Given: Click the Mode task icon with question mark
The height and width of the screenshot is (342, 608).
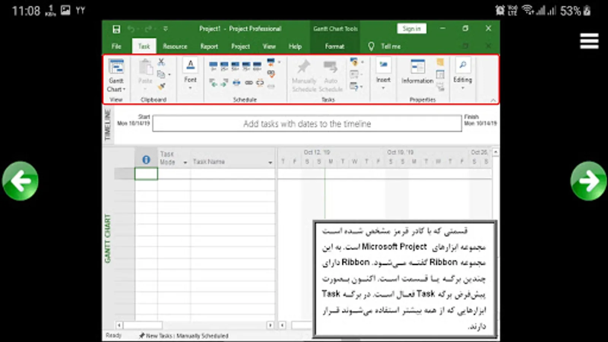Looking at the screenshot, I should pos(354,87).
